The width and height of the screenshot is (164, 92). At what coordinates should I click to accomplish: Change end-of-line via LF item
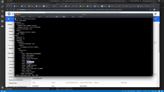click(x=149, y=91)
